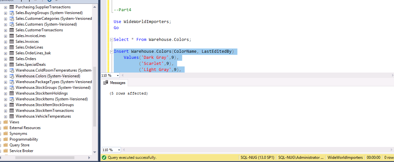Click the Sales.OrderLines table icon

click(12, 47)
